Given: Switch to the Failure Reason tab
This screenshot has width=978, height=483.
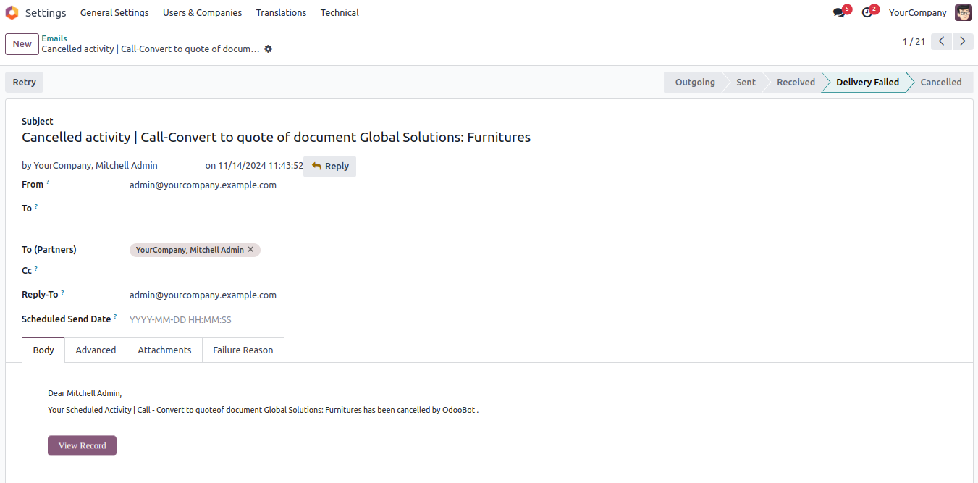Looking at the screenshot, I should pos(243,350).
